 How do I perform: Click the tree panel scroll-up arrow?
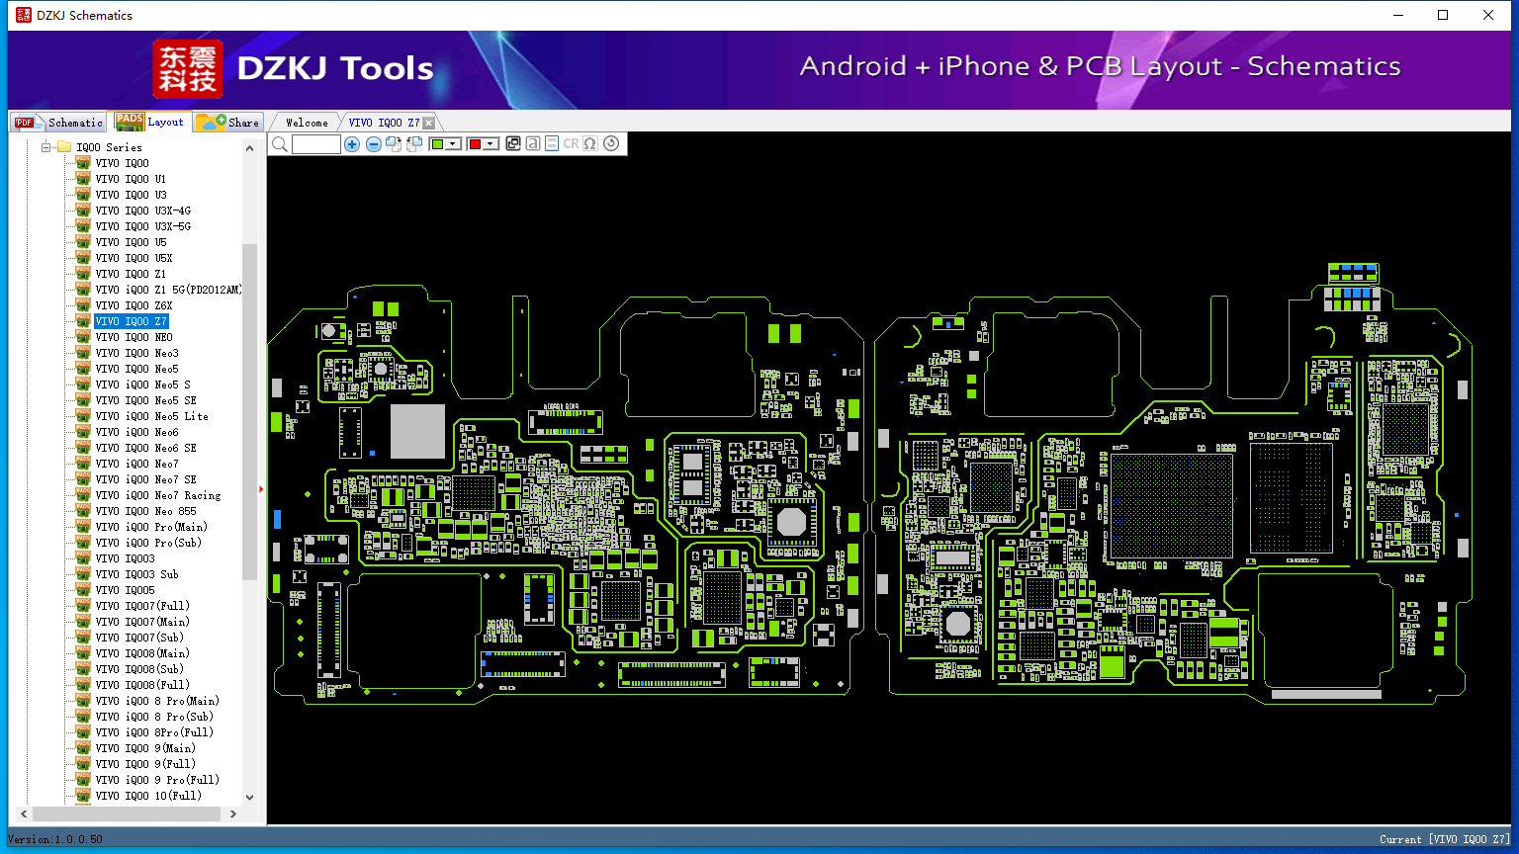(249, 148)
